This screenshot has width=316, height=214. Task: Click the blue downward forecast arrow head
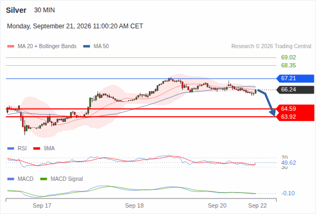273,113
